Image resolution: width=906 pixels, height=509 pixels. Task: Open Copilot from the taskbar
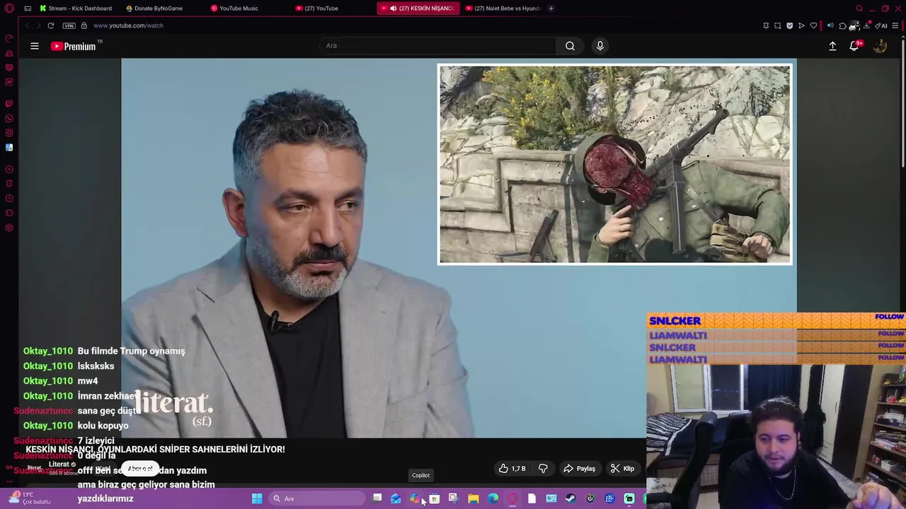click(415, 498)
